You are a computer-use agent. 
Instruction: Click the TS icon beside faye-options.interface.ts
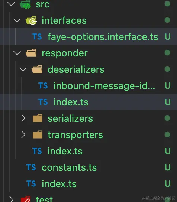pyautogui.click(x=37, y=36)
